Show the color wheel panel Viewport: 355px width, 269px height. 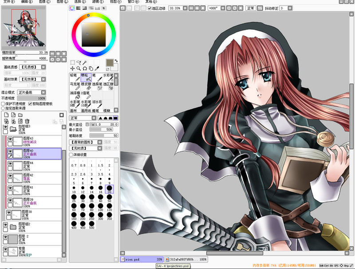pyautogui.click(x=72, y=8)
